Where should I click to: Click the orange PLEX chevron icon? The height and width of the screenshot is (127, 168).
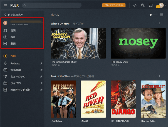tap(5, 56)
